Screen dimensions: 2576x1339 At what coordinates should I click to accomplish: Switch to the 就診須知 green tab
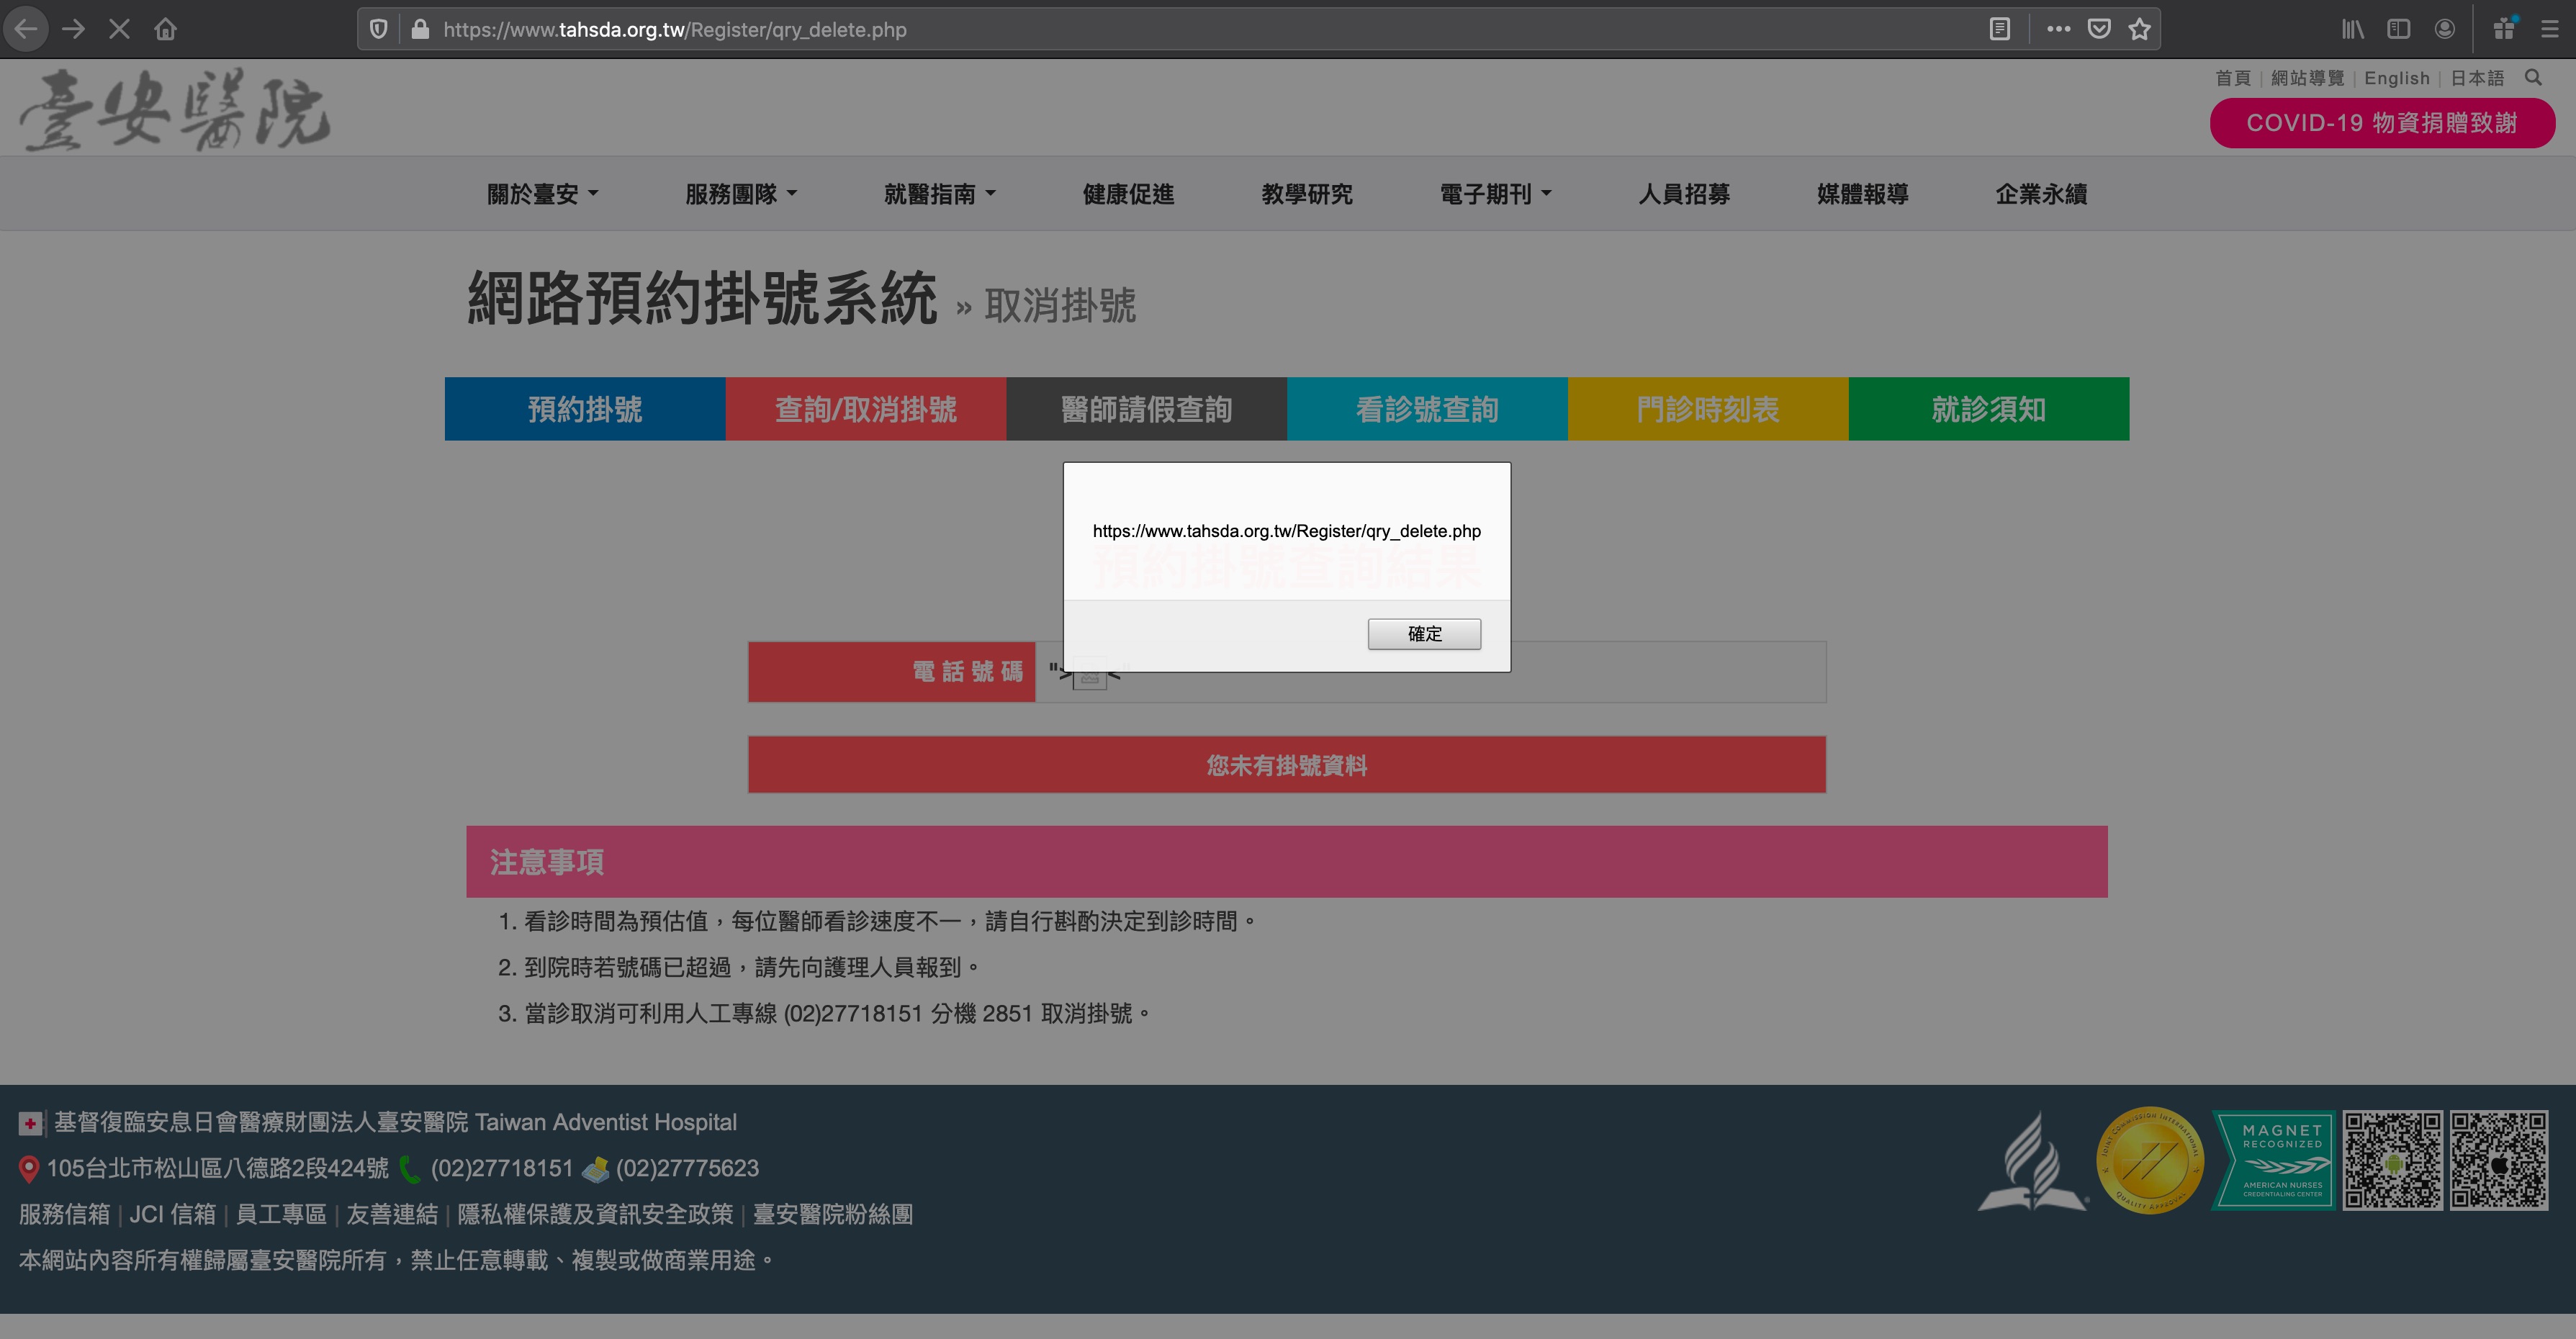1989,409
